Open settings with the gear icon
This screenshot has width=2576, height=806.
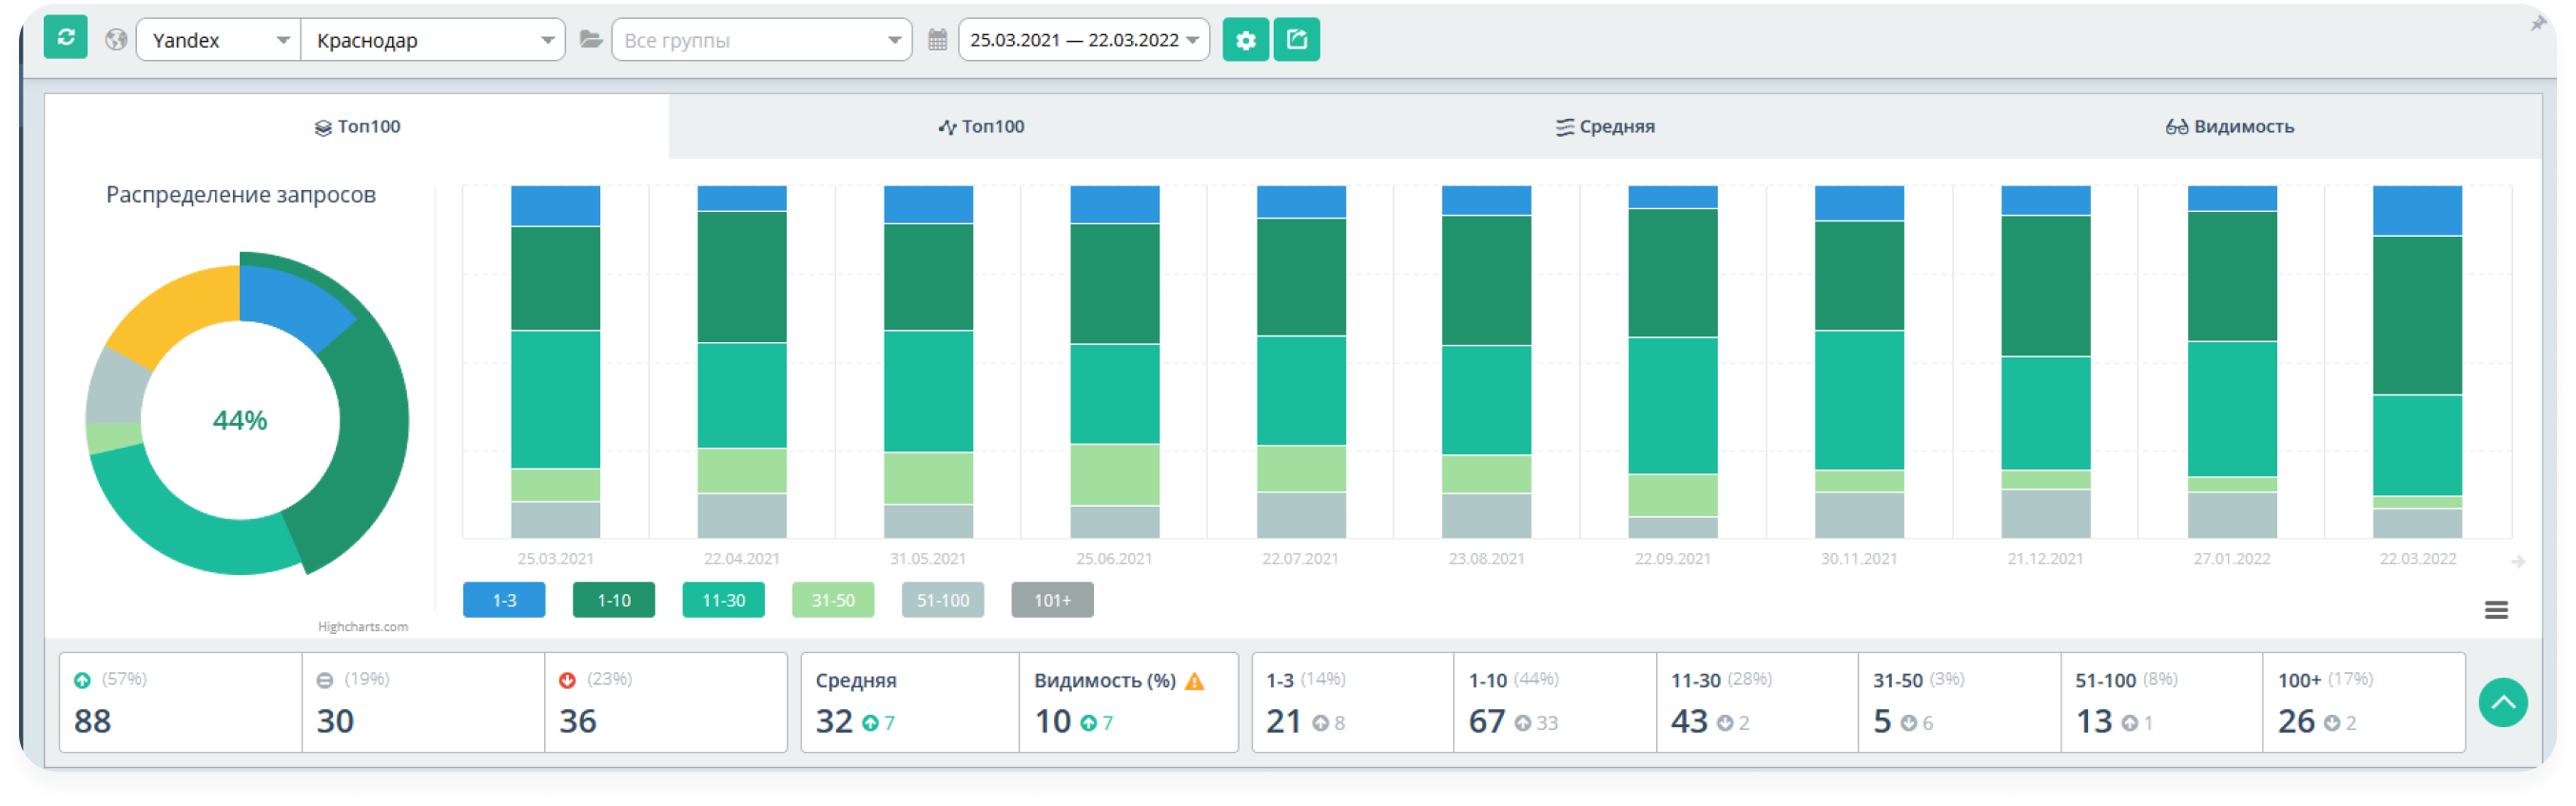point(1245,40)
